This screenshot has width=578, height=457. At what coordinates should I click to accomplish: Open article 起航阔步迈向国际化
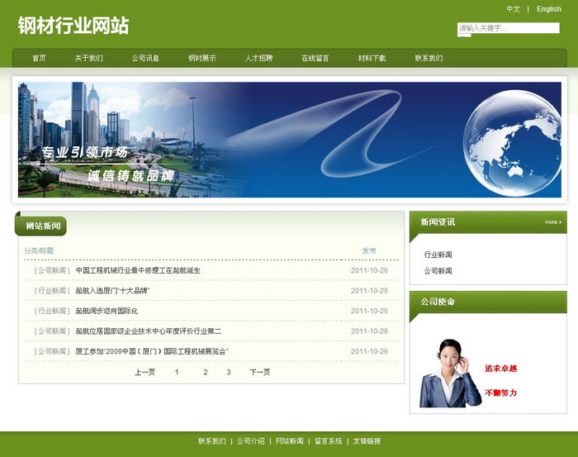click(107, 311)
